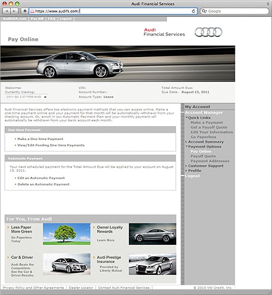Click Provided by Liberty Mutual text
Screen dimensions: 272x295
(x=111, y=268)
